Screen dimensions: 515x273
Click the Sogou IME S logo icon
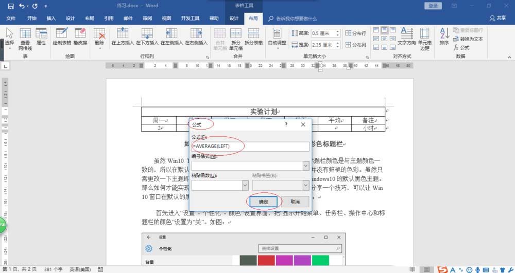tap(442, 269)
